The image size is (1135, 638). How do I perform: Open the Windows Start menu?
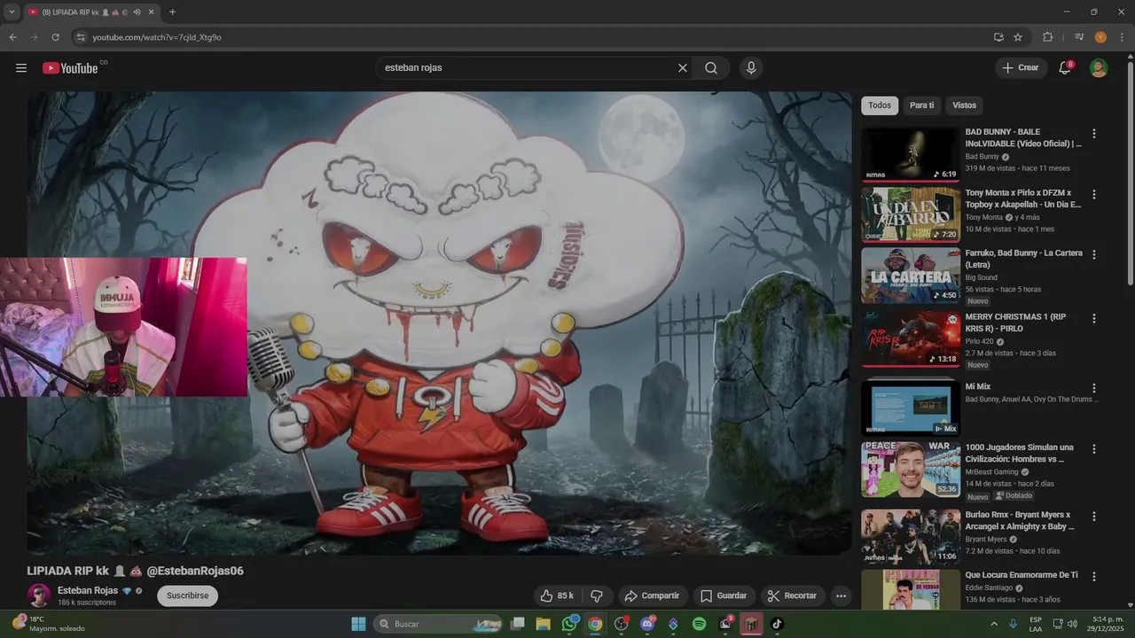[358, 624]
